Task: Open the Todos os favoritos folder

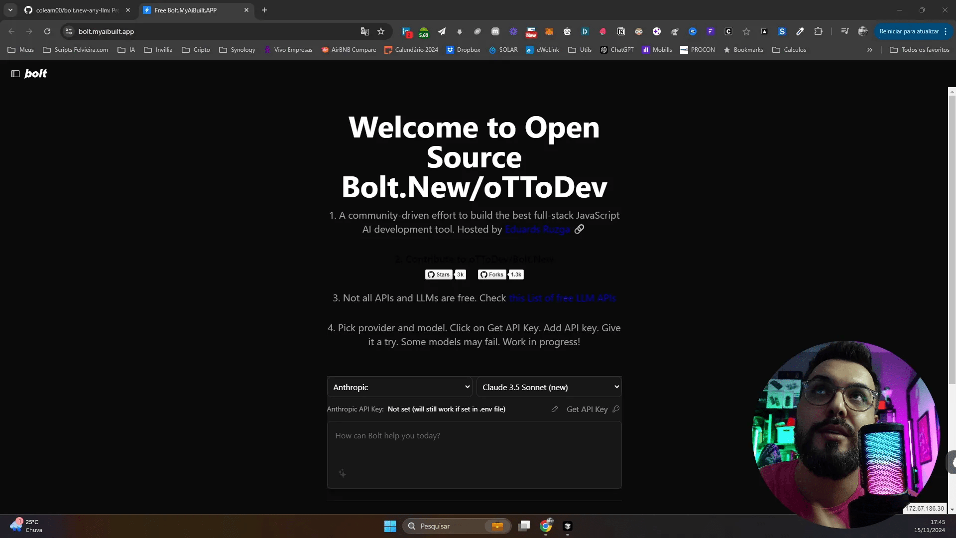Action: tap(920, 50)
